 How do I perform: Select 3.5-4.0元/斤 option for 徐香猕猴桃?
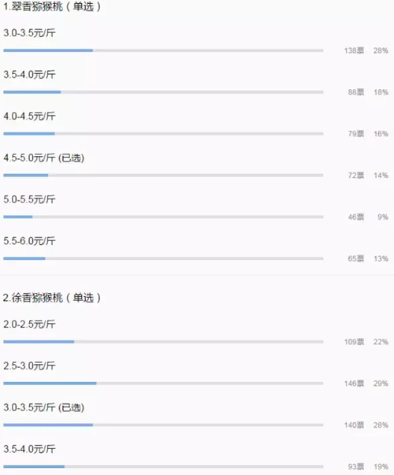coord(29,449)
